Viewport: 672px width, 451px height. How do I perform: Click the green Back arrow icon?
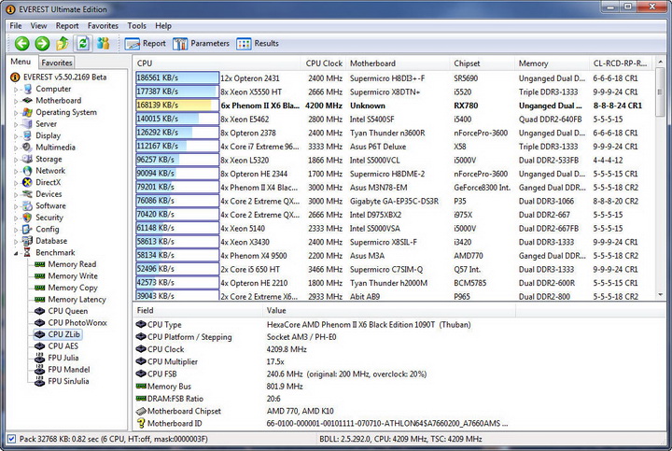22,43
